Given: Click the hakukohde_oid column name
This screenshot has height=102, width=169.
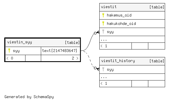Looking at the screenshot, I should 121,23.
